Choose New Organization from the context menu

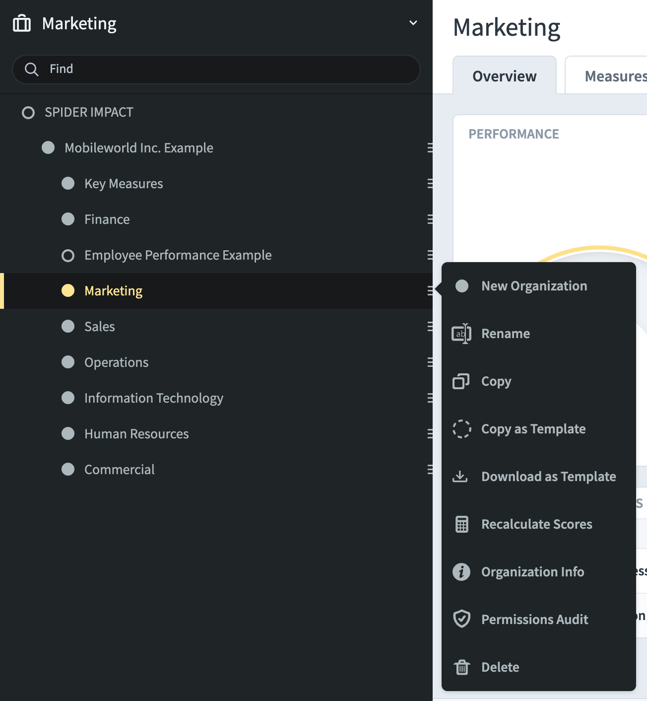pos(539,286)
